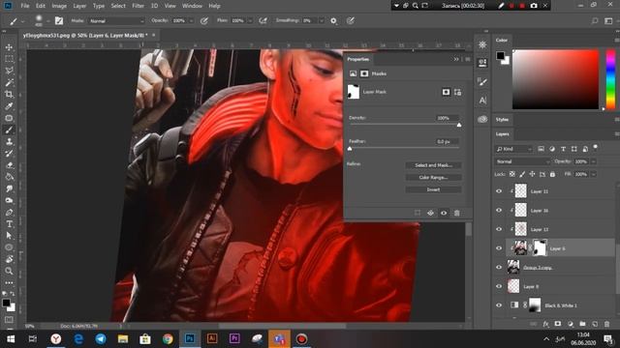
Task: Open the Layer menu
Action: coord(79,6)
